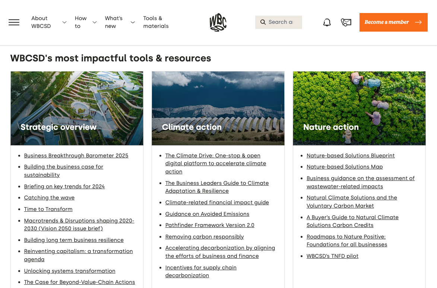Open the Time to Transform resource

48,209
